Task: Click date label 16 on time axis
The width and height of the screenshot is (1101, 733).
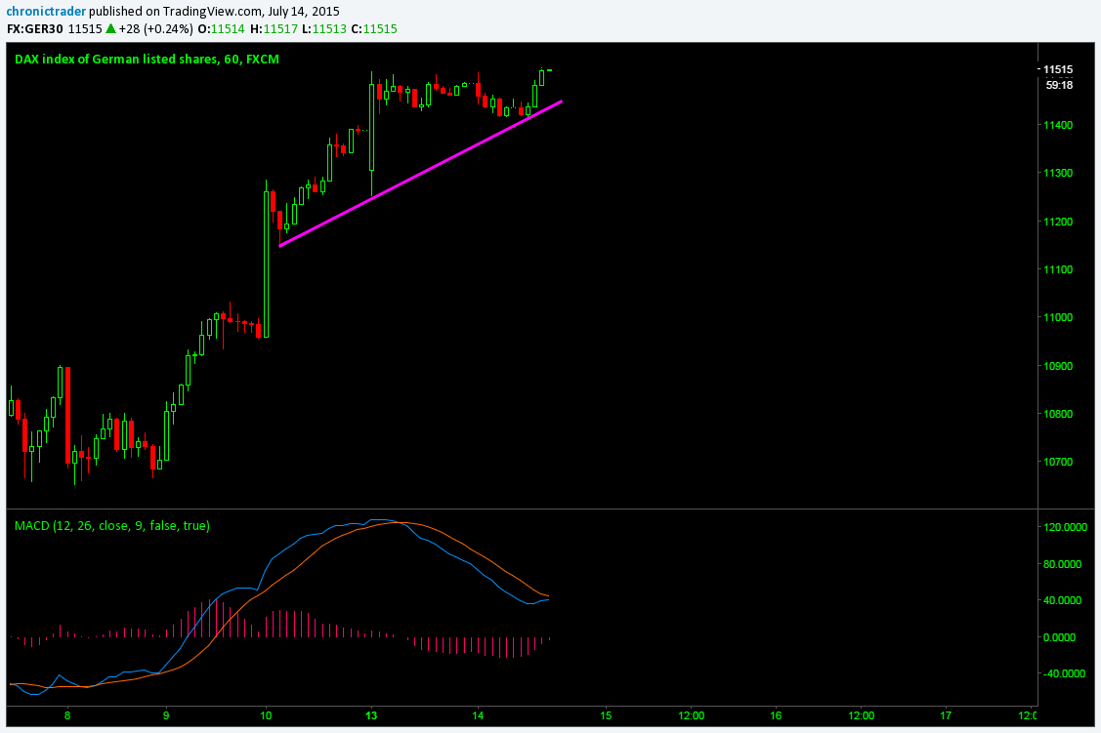Action: pos(776,715)
